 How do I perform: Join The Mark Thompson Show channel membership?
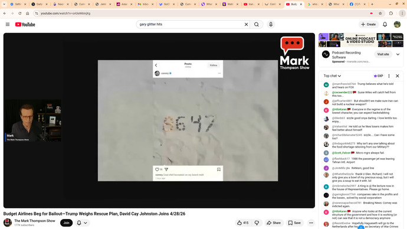tap(67, 223)
